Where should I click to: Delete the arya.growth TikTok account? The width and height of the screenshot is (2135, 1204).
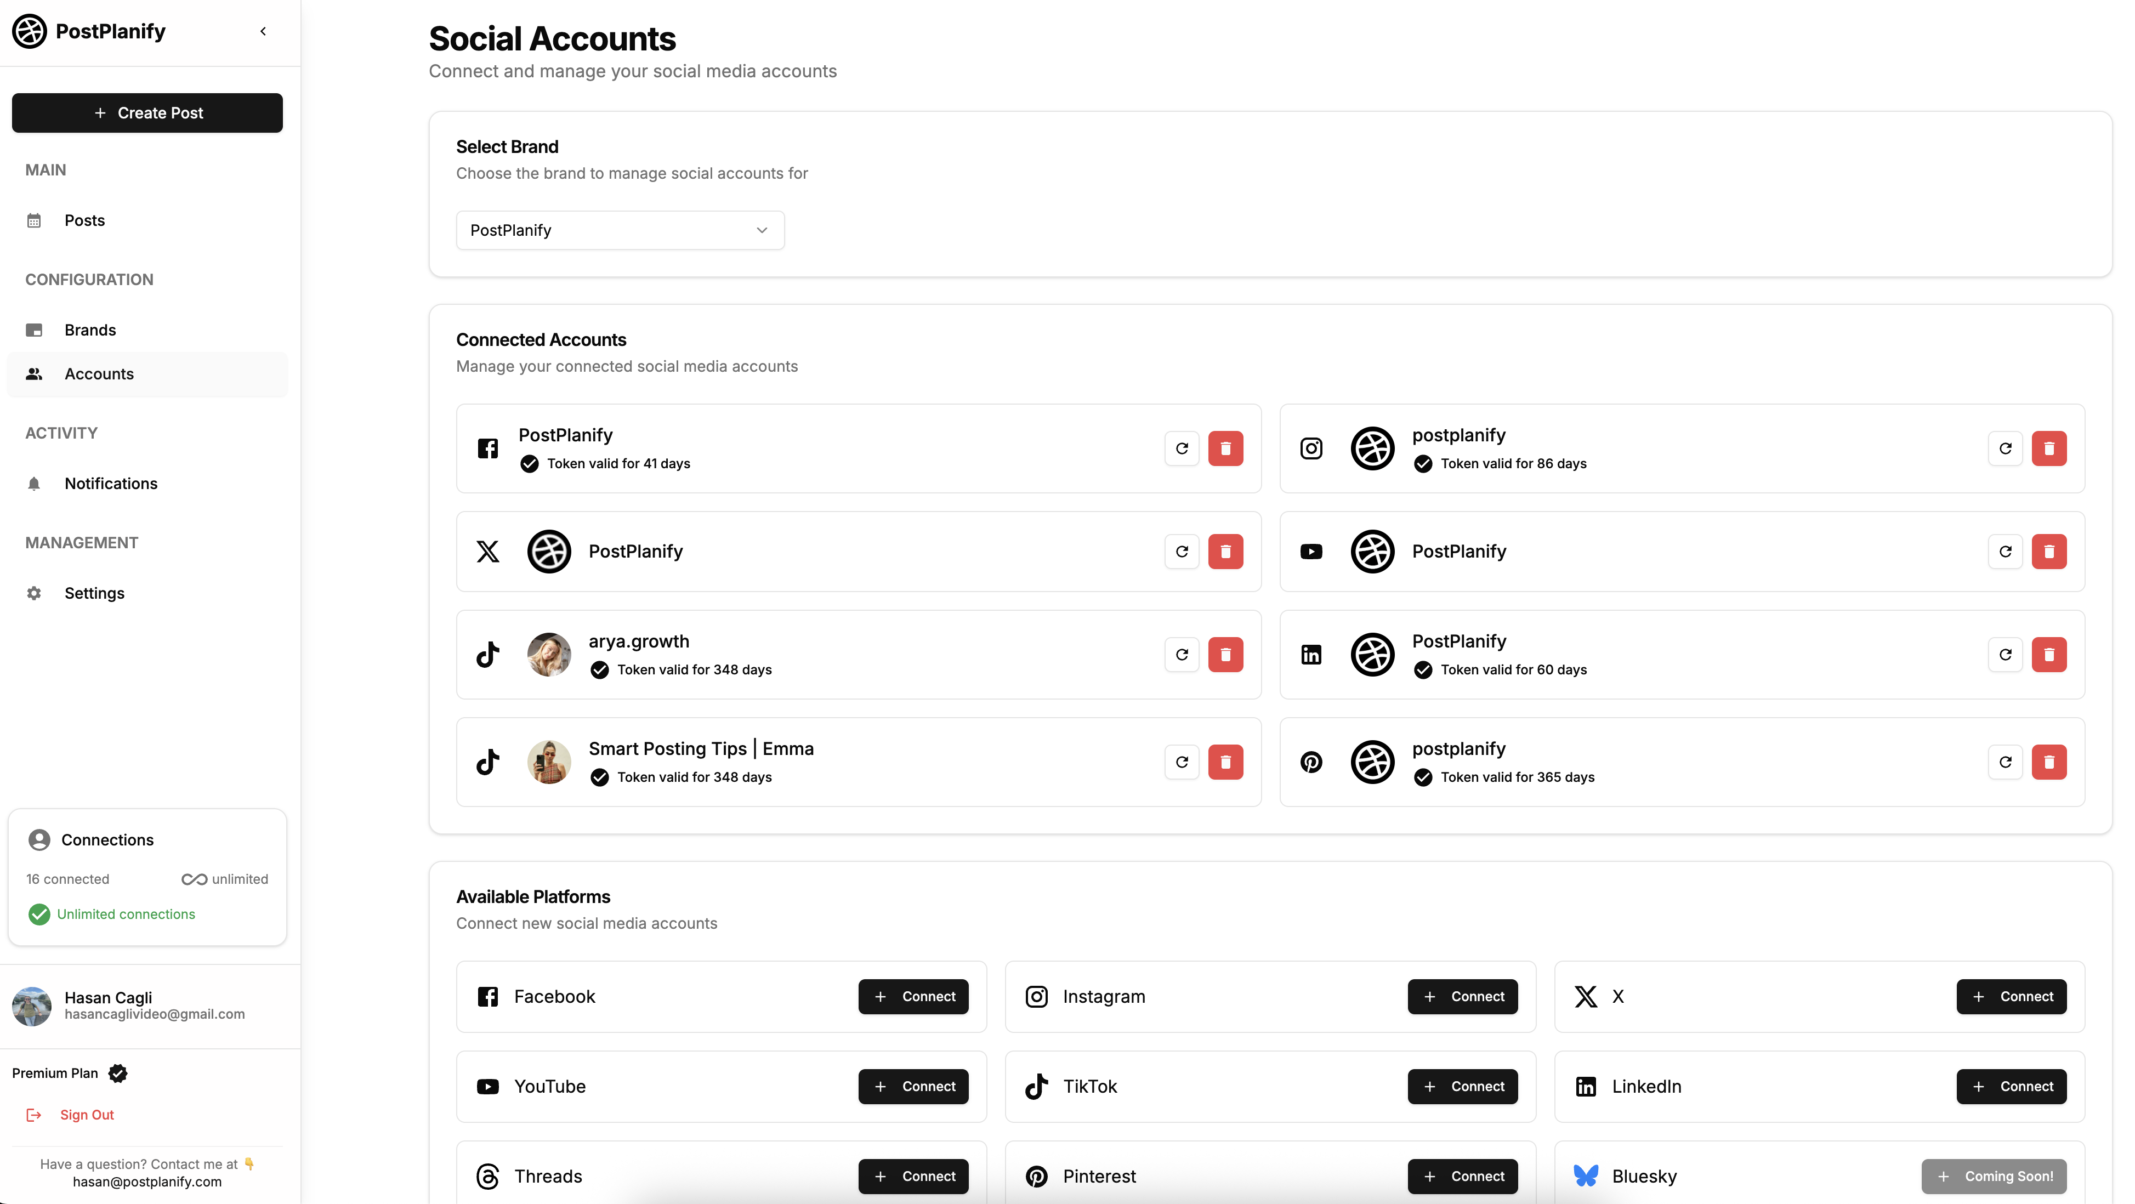coord(1225,655)
